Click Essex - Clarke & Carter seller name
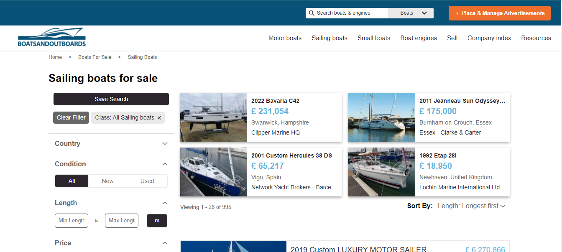562x252 pixels. [450, 132]
